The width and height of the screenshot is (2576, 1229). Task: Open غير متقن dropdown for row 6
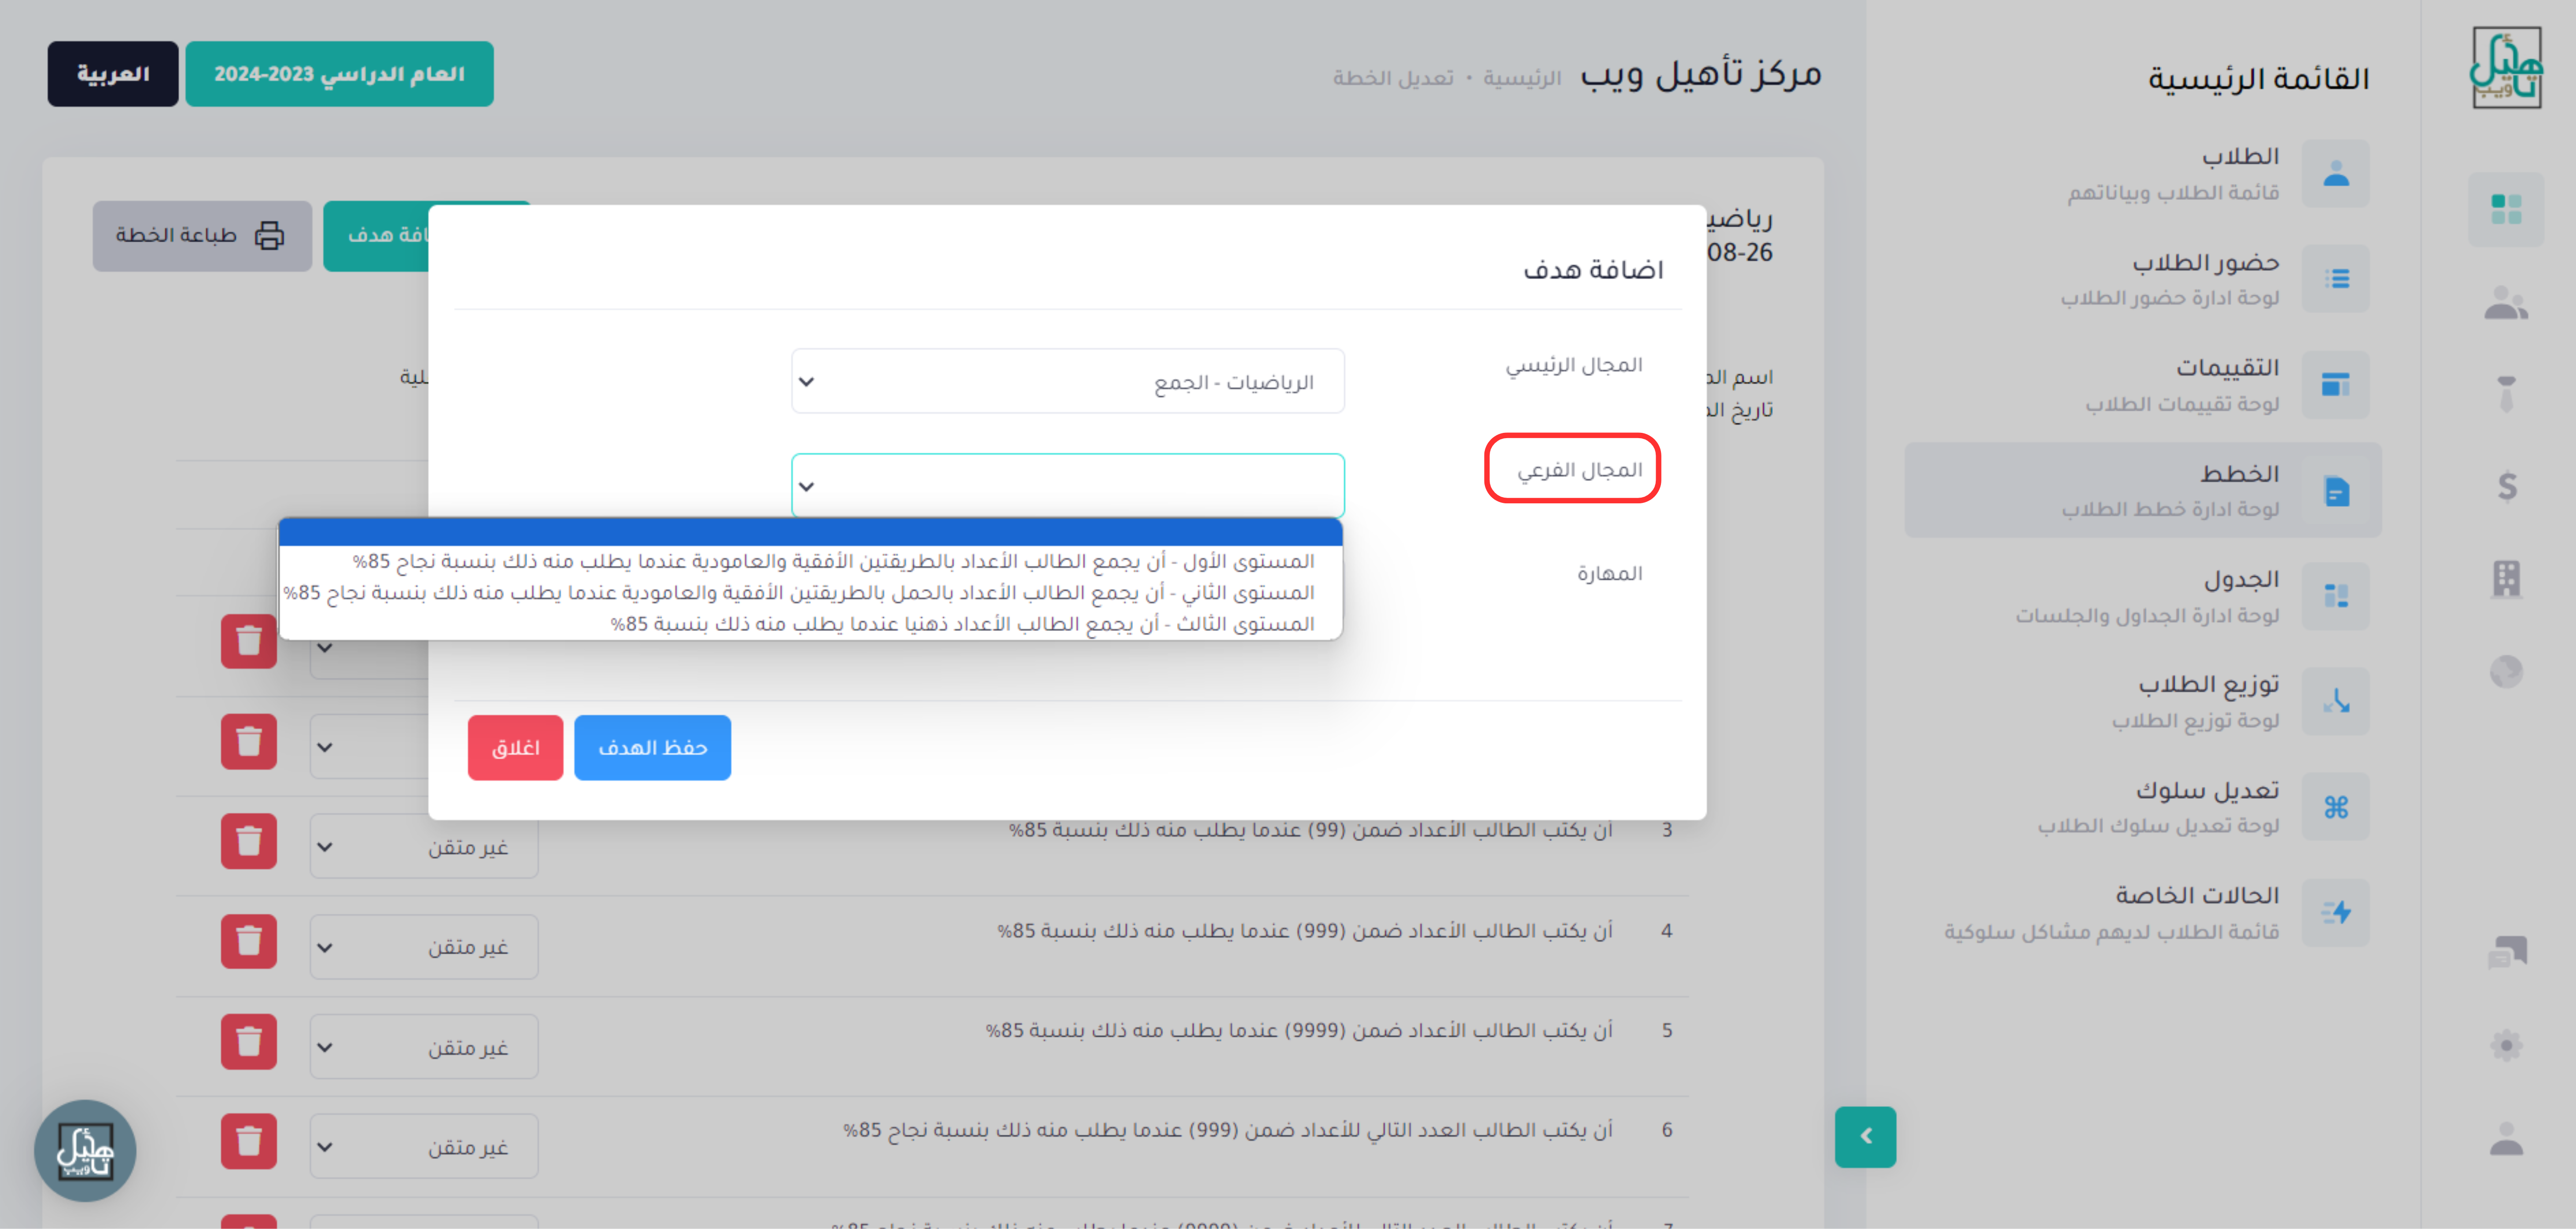(x=424, y=1147)
